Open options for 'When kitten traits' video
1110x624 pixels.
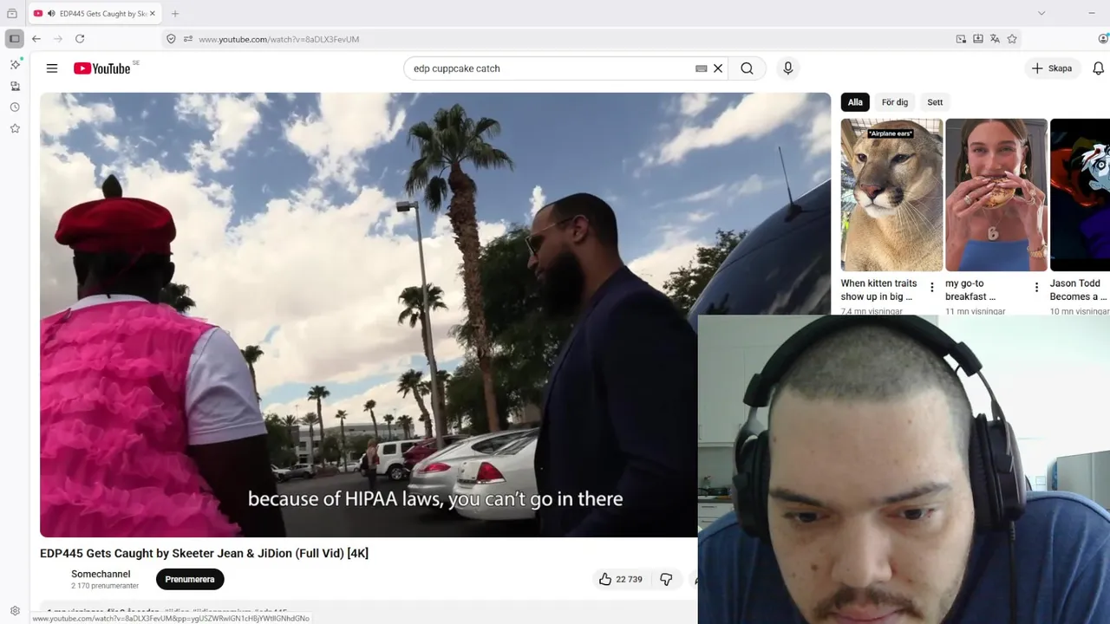(x=932, y=288)
